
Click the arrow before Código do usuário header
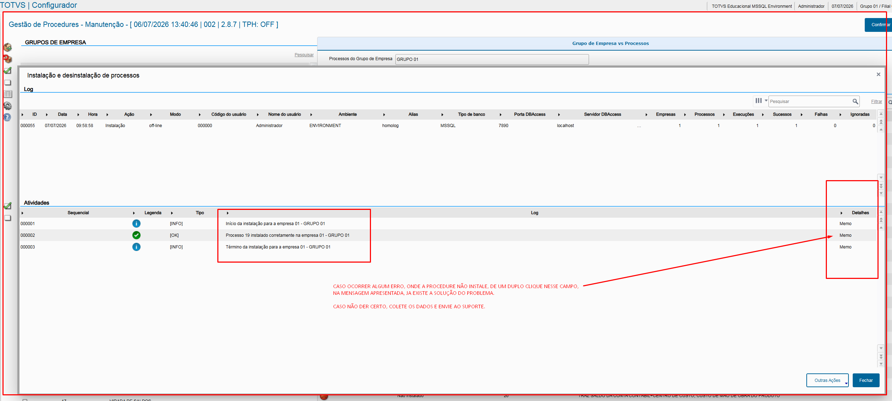tap(200, 115)
